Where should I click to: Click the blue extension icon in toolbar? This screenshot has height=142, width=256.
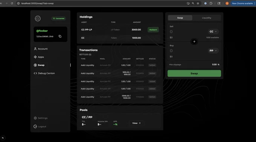(206, 3)
